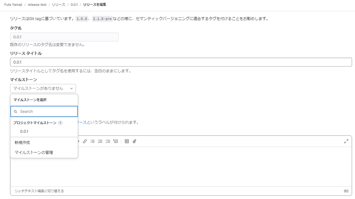This screenshot has width=355, height=199.
Task: Click the bullet list icon
Action: [x=93, y=141]
